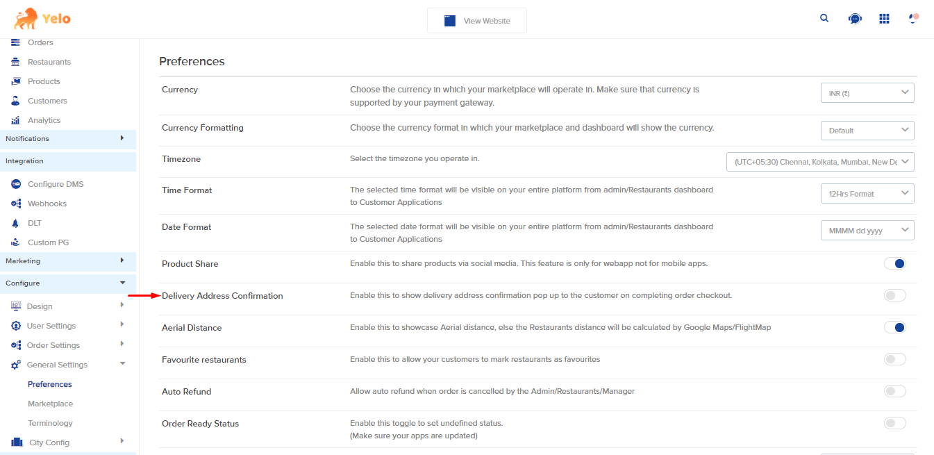Expand the Marketing sidebar section

(x=68, y=261)
